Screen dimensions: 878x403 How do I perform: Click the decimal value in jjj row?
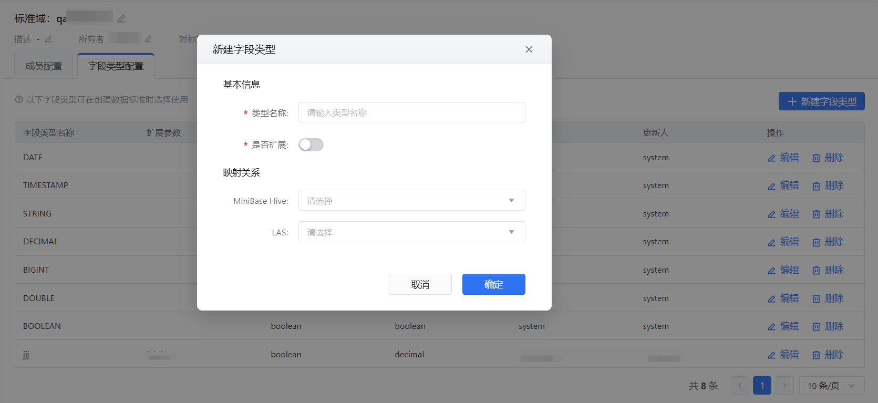coord(409,355)
